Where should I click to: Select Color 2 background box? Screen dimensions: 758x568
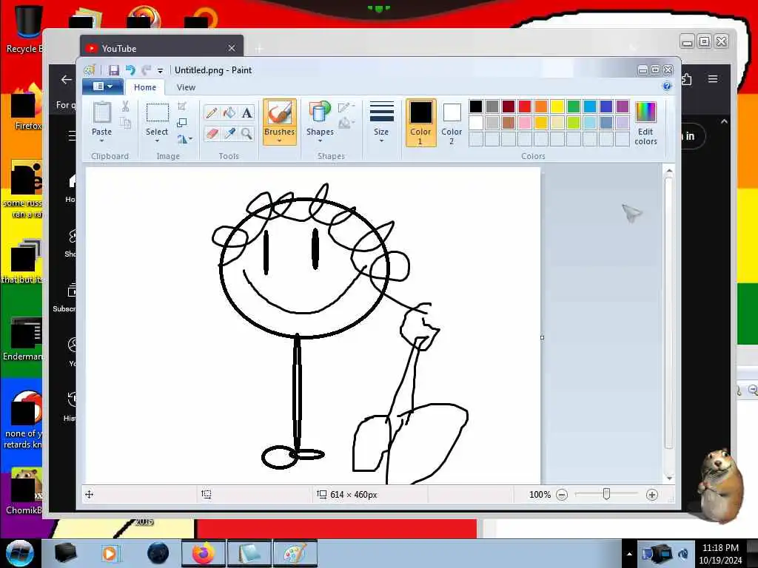(x=452, y=123)
